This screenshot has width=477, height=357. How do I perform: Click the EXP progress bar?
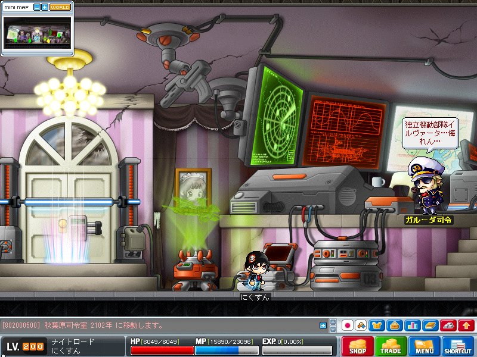(297, 350)
